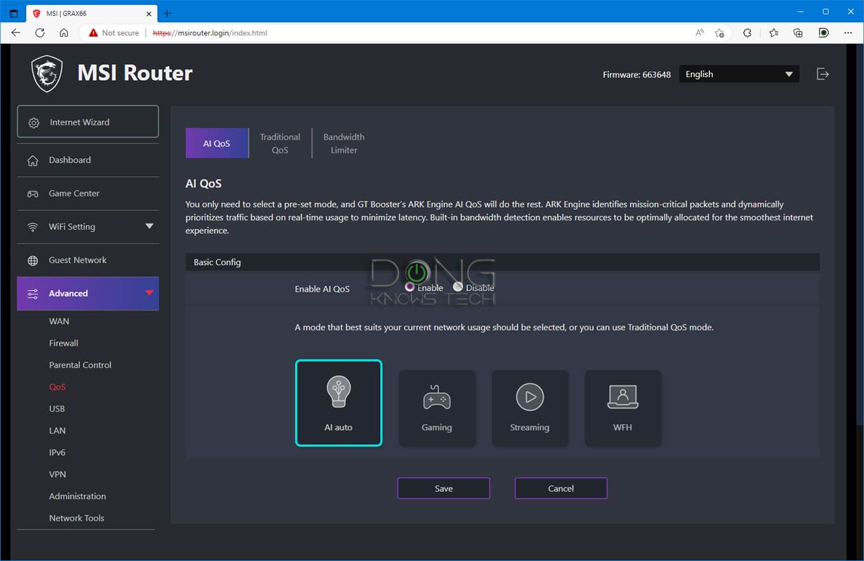This screenshot has width=864, height=561.
Task: Open the tab actions menu icon
Action: click(x=14, y=13)
